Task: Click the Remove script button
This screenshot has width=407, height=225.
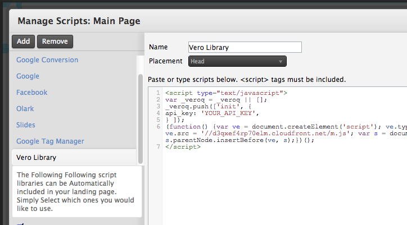Action: click(x=55, y=42)
